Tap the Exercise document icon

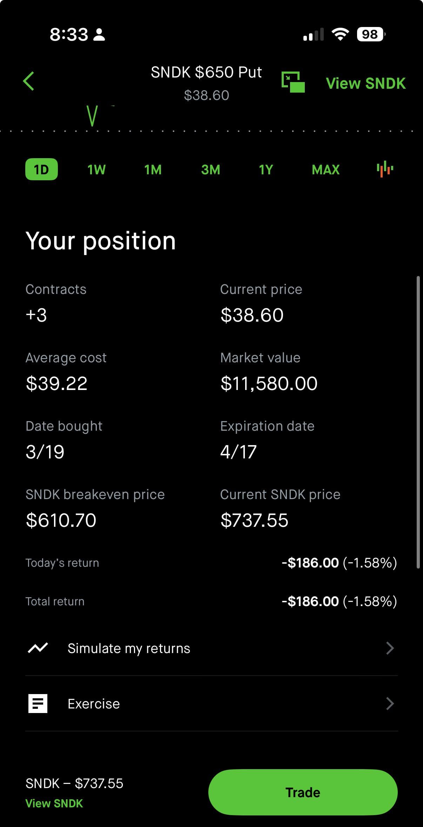pos(38,704)
